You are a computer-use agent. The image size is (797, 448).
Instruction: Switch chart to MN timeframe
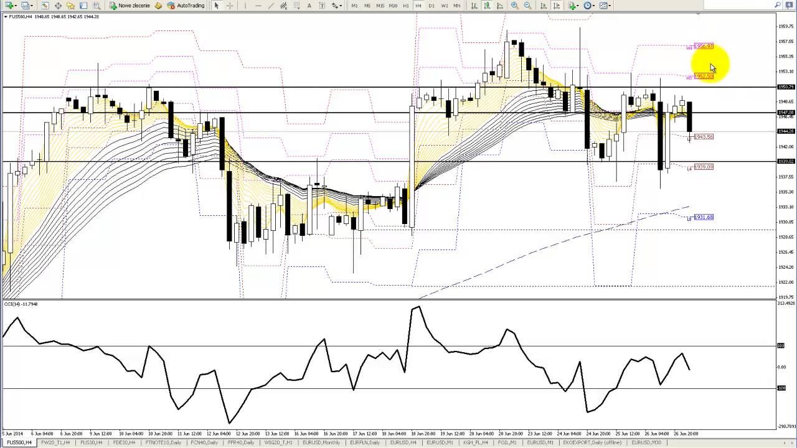[457, 6]
